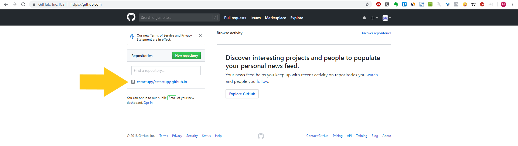Open the Trello extension icon
The image size is (518, 146).
click(x=404, y=4)
